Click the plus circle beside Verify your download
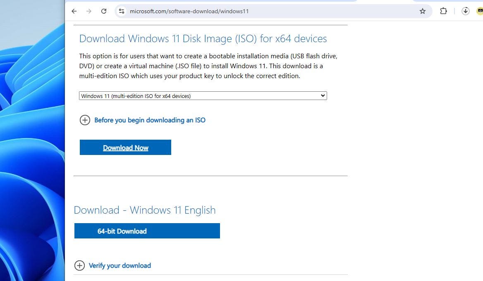Image resolution: width=483 pixels, height=281 pixels. coord(80,265)
